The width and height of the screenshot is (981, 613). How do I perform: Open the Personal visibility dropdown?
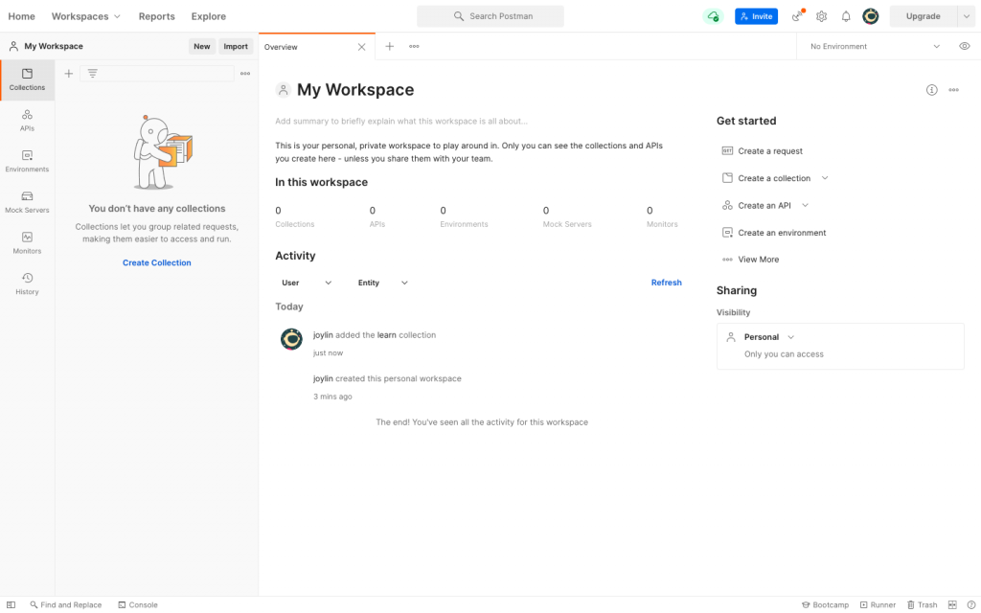click(769, 337)
